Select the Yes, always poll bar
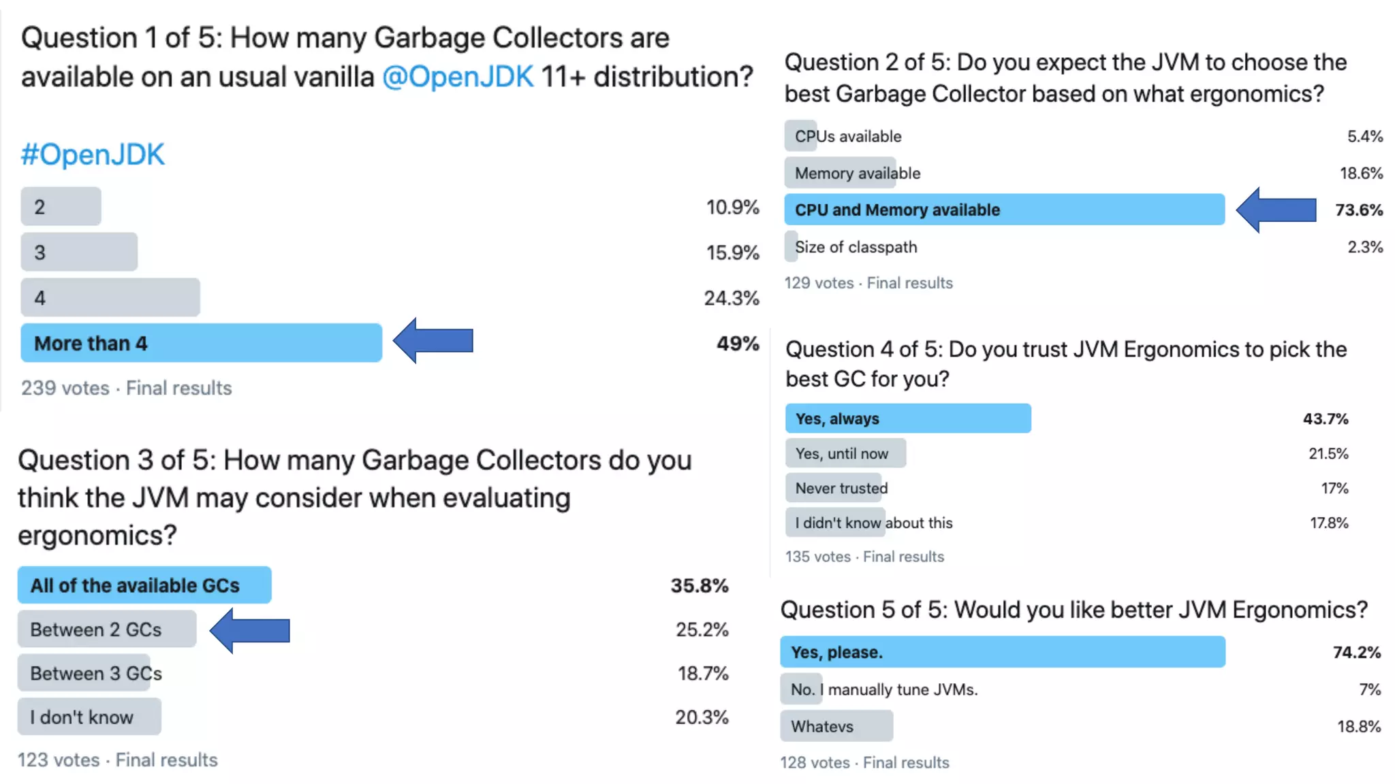 click(x=908, y=419)
